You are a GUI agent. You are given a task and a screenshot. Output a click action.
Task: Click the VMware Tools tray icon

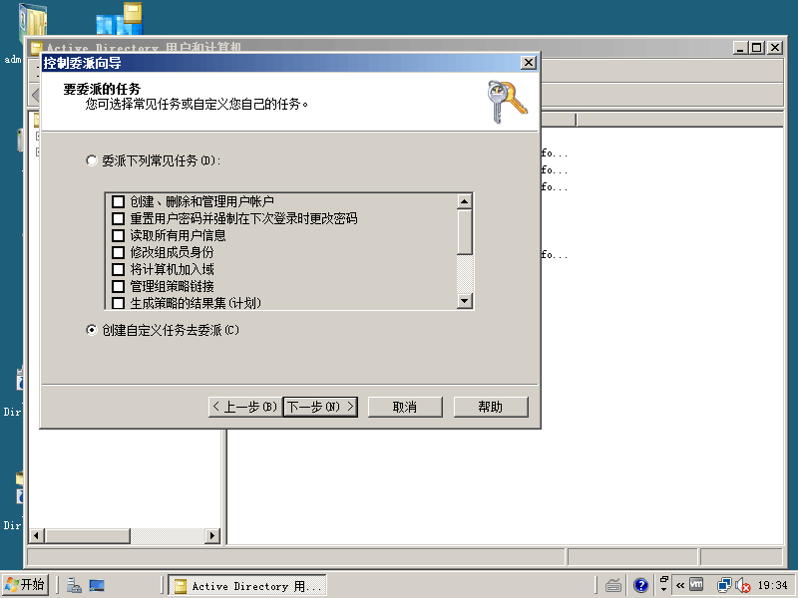pos(696,585)
